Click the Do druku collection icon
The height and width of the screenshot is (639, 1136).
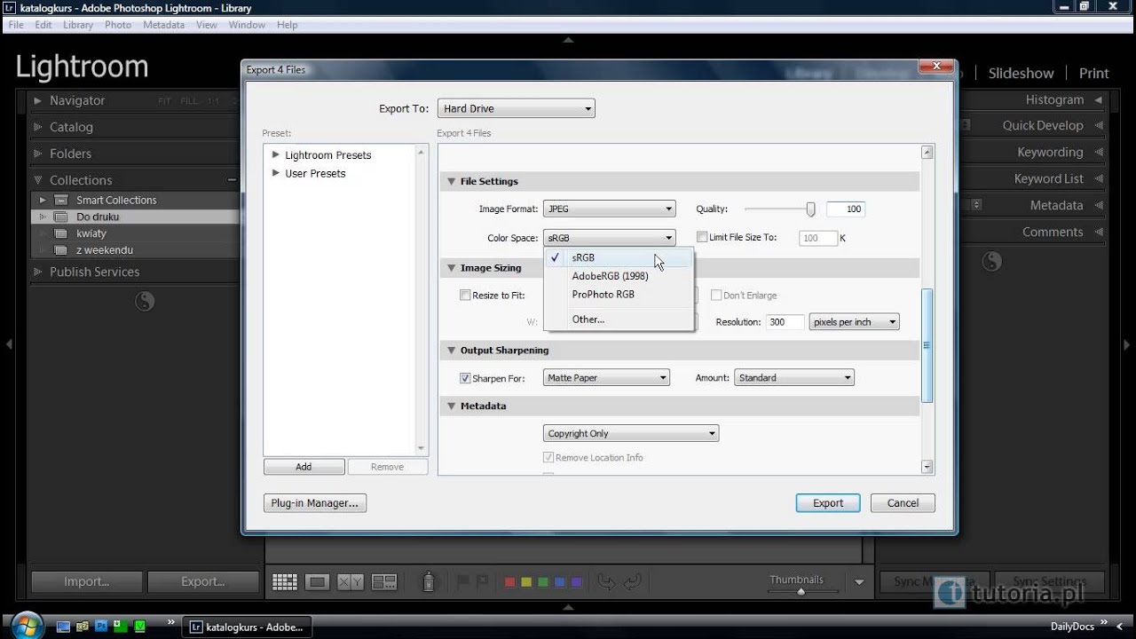60,217
